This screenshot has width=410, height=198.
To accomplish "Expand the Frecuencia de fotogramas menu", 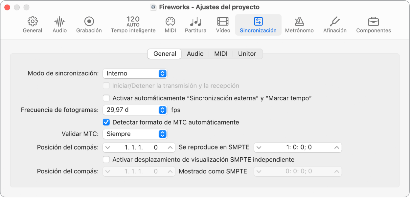I will tap(135, 110).
